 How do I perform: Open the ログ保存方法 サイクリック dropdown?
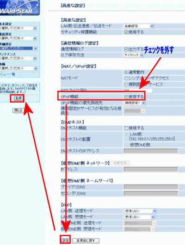tap(134, 55)
